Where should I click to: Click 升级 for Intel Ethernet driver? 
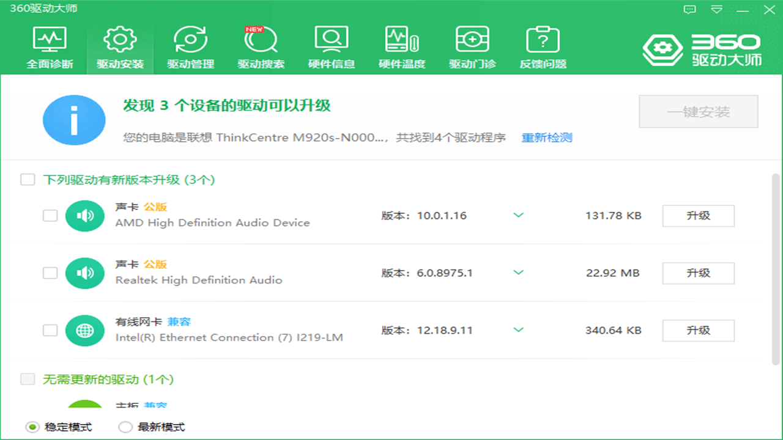tap(699, 331)
